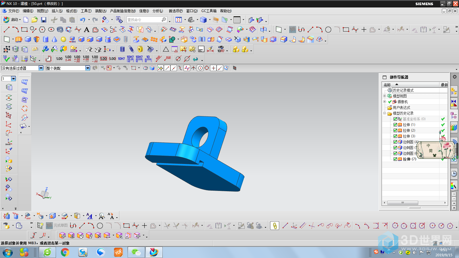Open Chrome from the taskbar
459x258 pixels.
pos(65,252)
